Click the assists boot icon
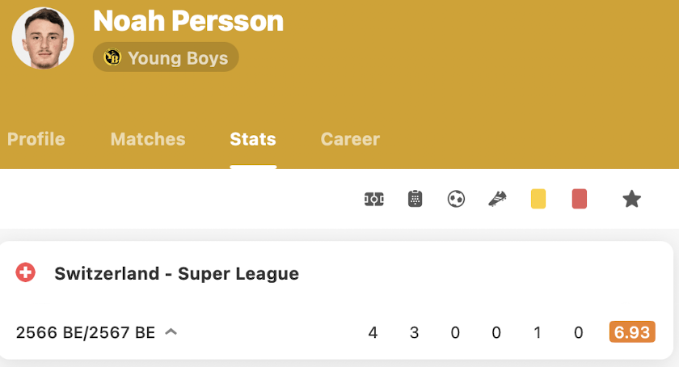This screenshot has height=367, width=679. [x=497, y=200]
